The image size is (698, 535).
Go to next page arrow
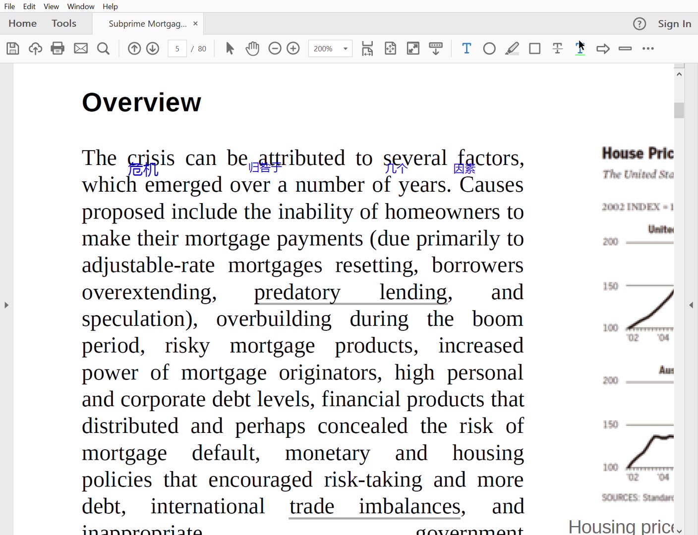153,49
